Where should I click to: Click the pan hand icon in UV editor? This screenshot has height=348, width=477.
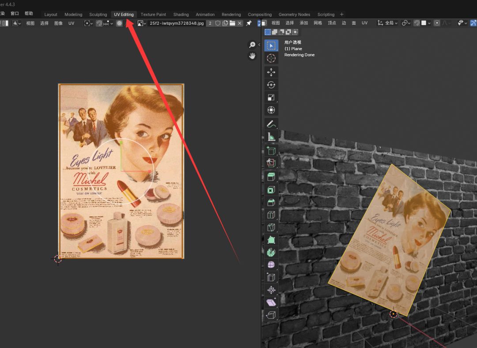252,56
